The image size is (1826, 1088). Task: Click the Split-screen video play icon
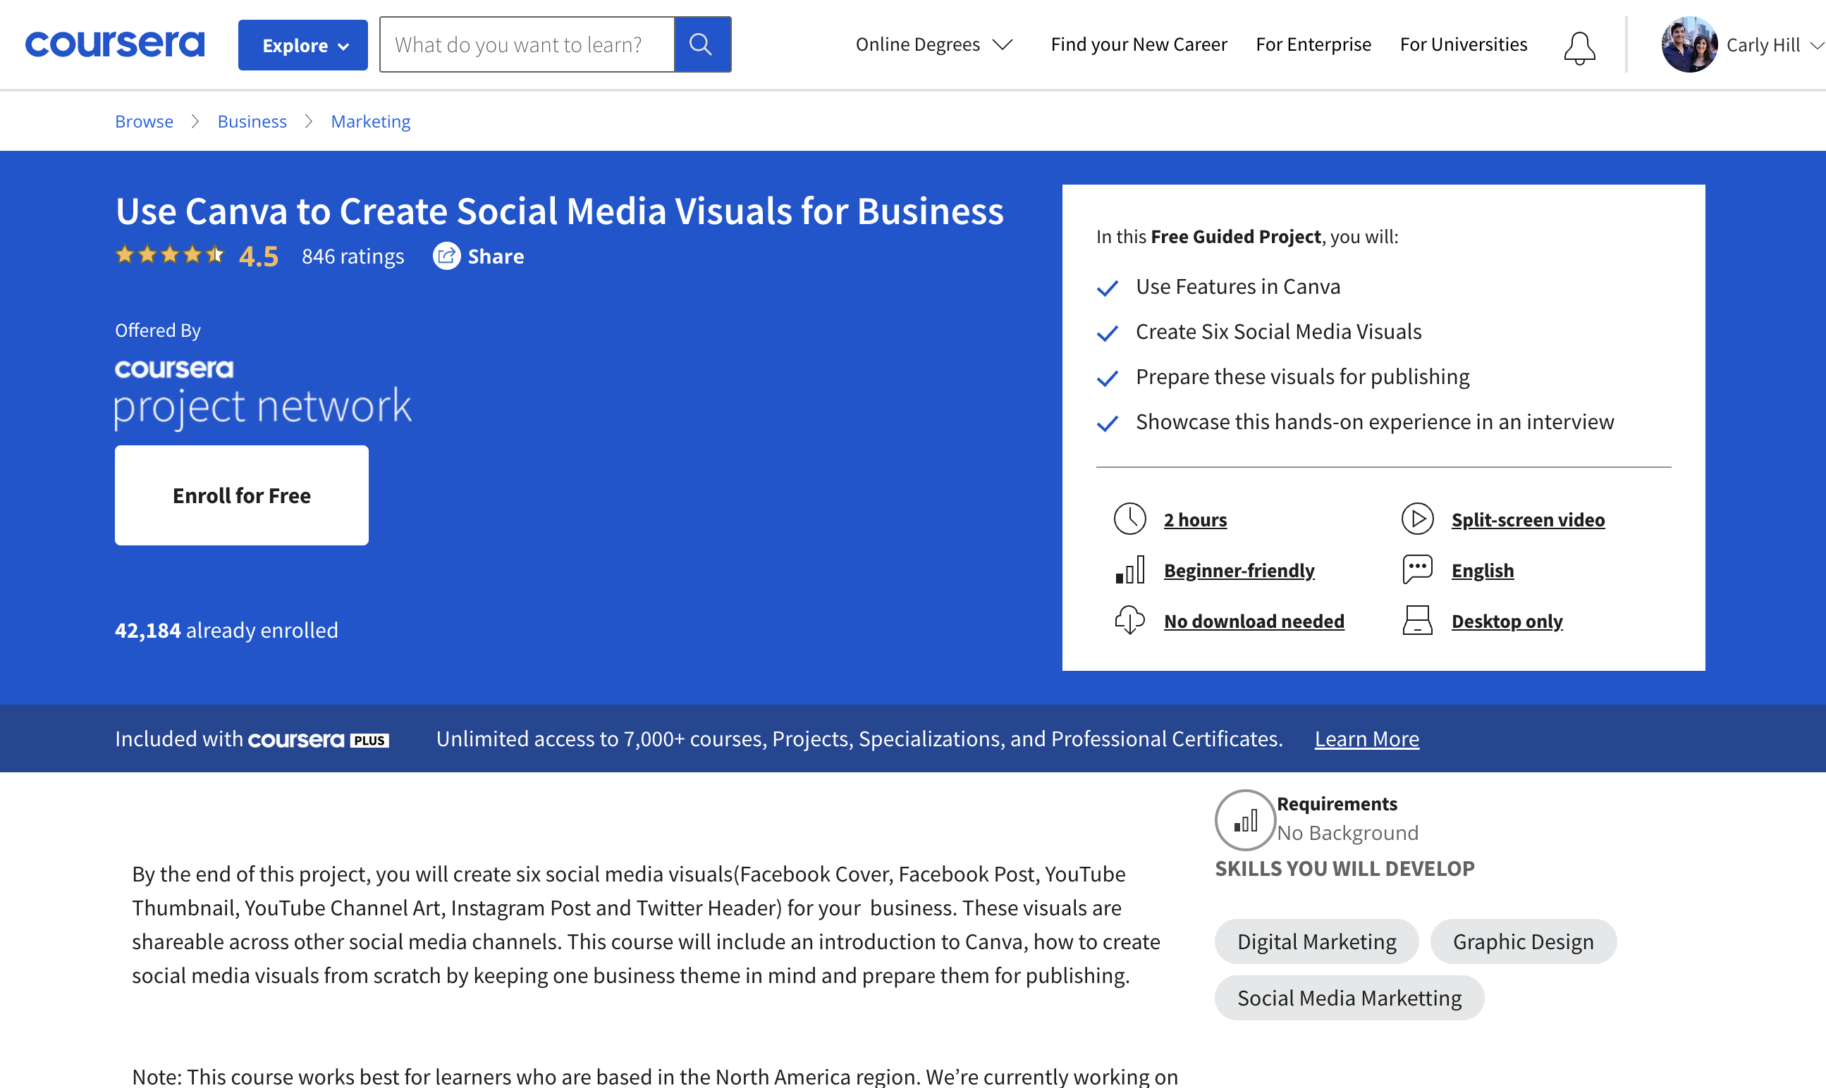point(1417,519)
